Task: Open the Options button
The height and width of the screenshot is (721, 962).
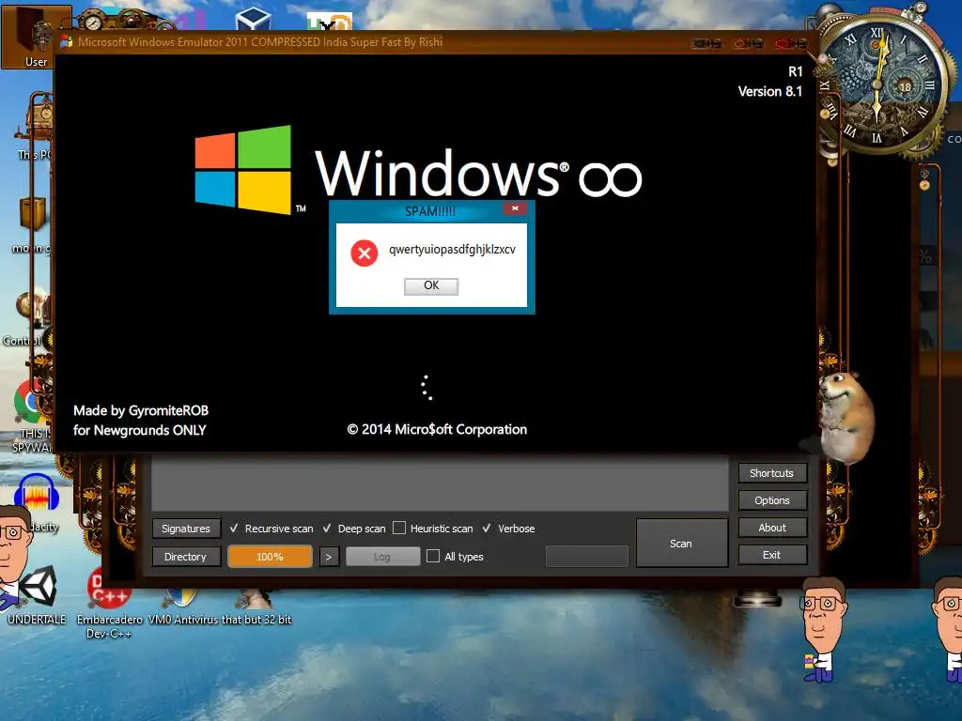Action: pyautogui.click(x=772, y=500)
